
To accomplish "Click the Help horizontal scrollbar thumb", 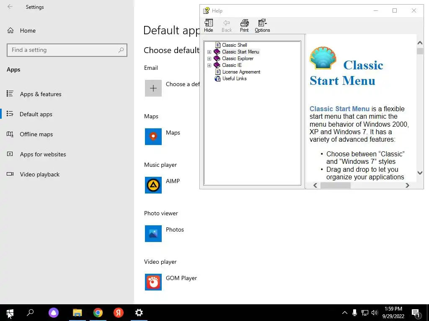I will [336, 185].
